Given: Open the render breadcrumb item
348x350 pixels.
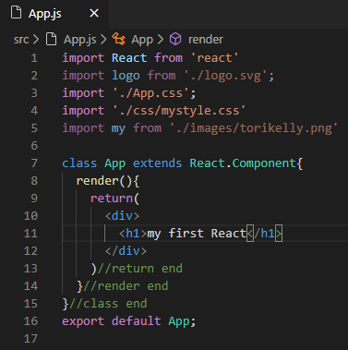Looking at the screenshot, I should [206, 40].
